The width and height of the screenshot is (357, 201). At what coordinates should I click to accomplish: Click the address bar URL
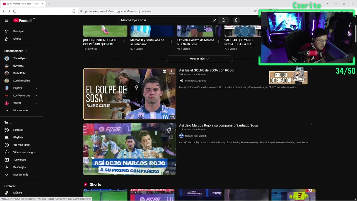tap(118, 11)
